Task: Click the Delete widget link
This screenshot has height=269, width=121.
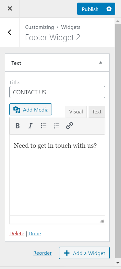Action: click(17, 234)
